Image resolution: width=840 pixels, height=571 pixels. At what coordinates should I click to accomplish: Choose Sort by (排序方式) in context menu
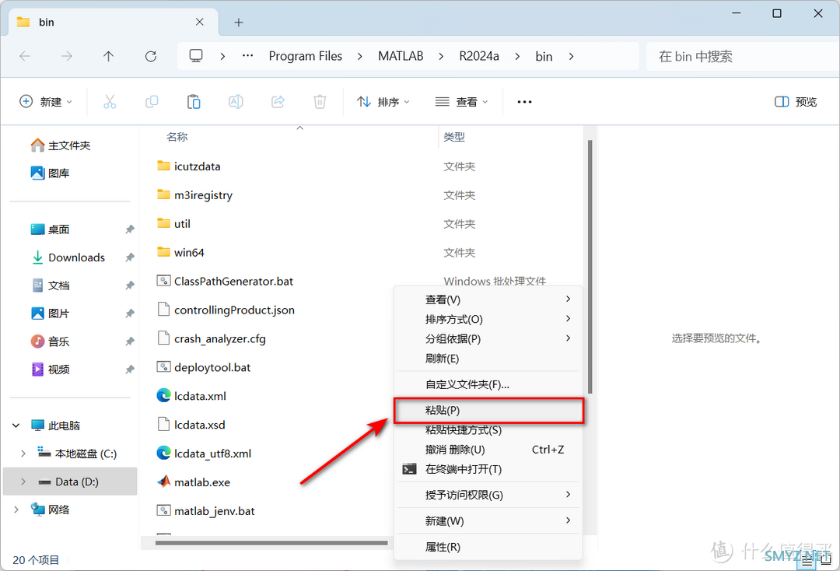(x=488, y=319)
